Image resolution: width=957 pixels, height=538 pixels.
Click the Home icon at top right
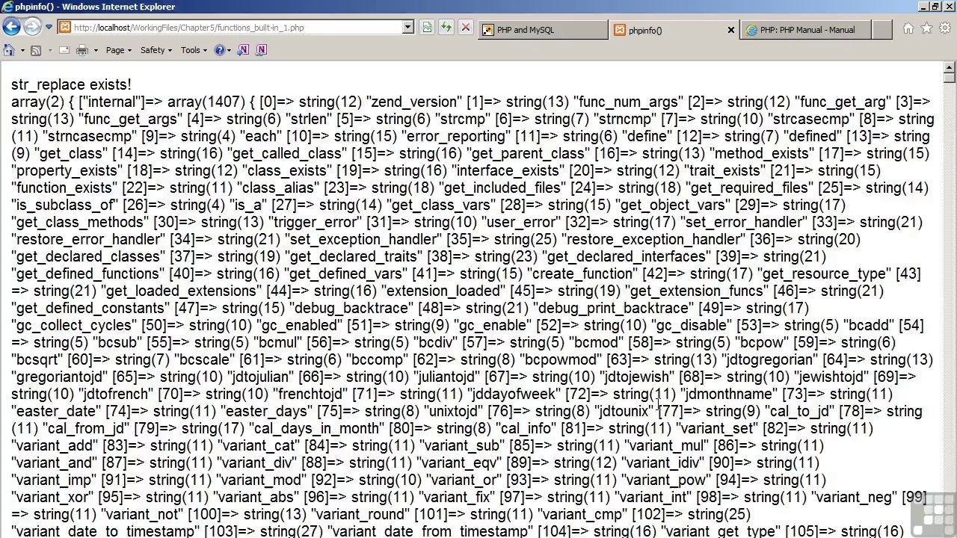coord(908,28)
